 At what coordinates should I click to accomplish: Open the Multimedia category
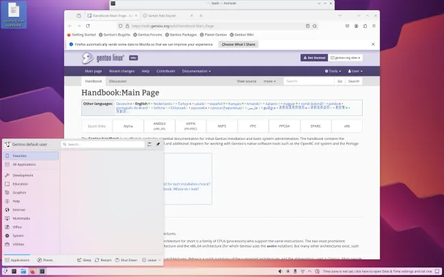click(20, 218)
